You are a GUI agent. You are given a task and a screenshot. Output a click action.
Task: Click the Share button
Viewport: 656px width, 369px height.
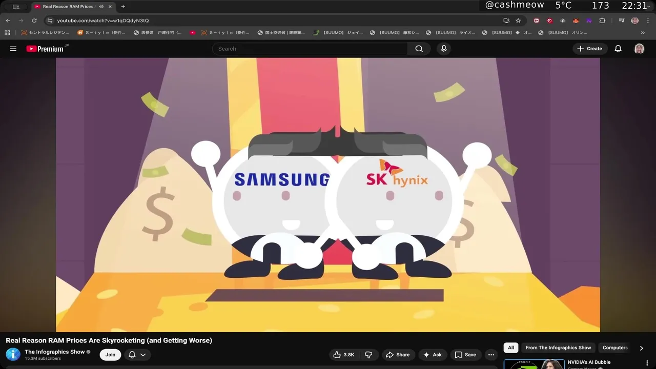pyautogui.click(x=398, y=355)
